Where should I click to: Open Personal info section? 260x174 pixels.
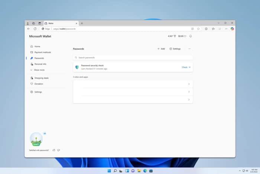(x=38, y=64)
